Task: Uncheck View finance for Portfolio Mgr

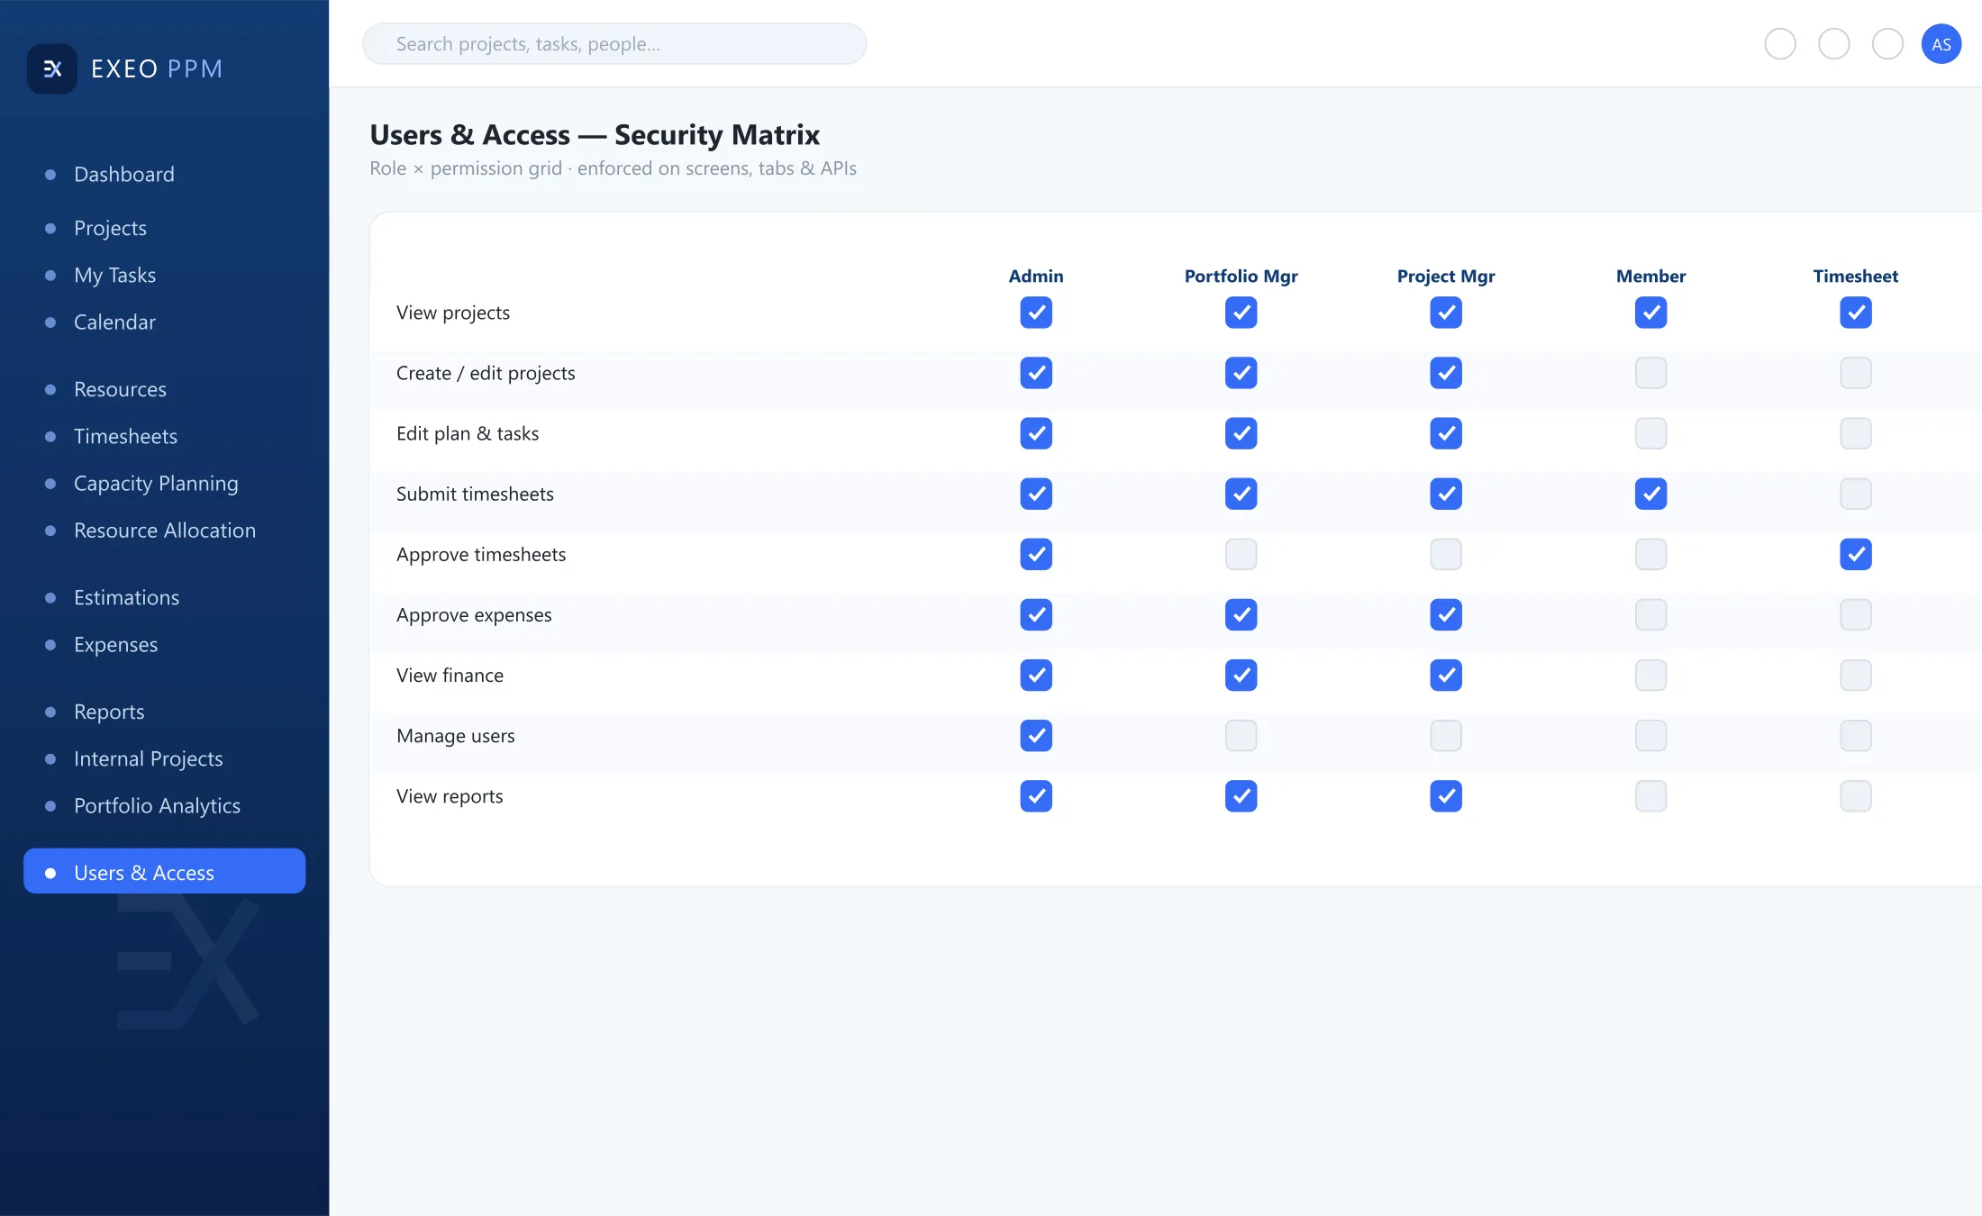Action: click(1241, 675)
